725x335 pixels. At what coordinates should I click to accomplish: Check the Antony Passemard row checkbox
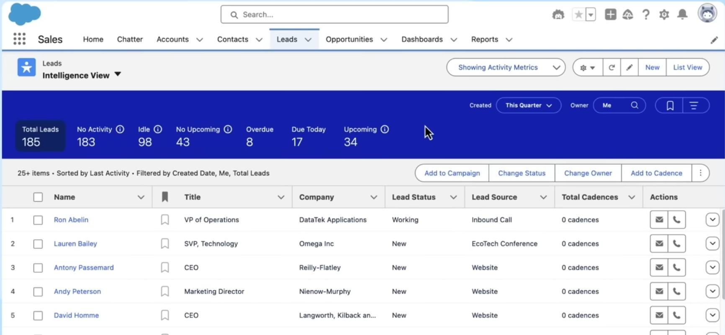38,267
